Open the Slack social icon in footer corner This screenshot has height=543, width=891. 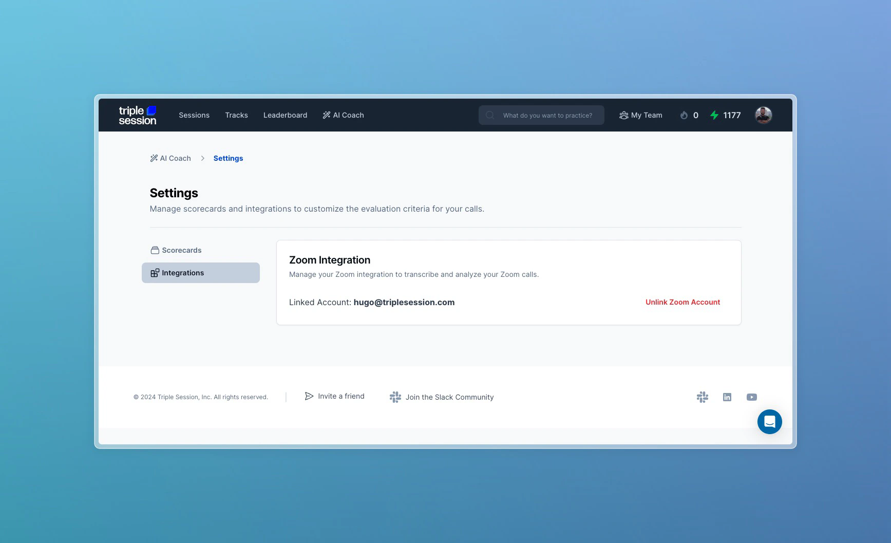(703, 397)
